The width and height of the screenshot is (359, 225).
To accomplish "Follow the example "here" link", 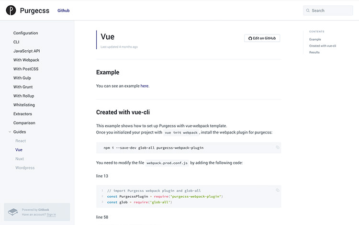I will [144, 86].
